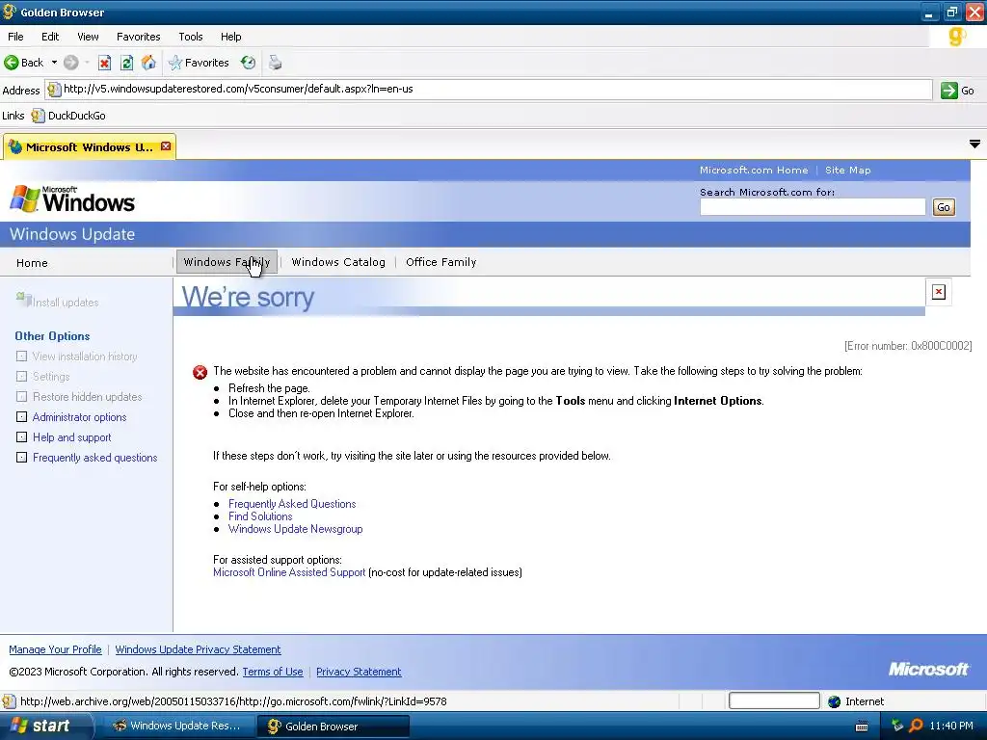Open the View menu
This screenshot has width=987, height=740.
point(88,37)
